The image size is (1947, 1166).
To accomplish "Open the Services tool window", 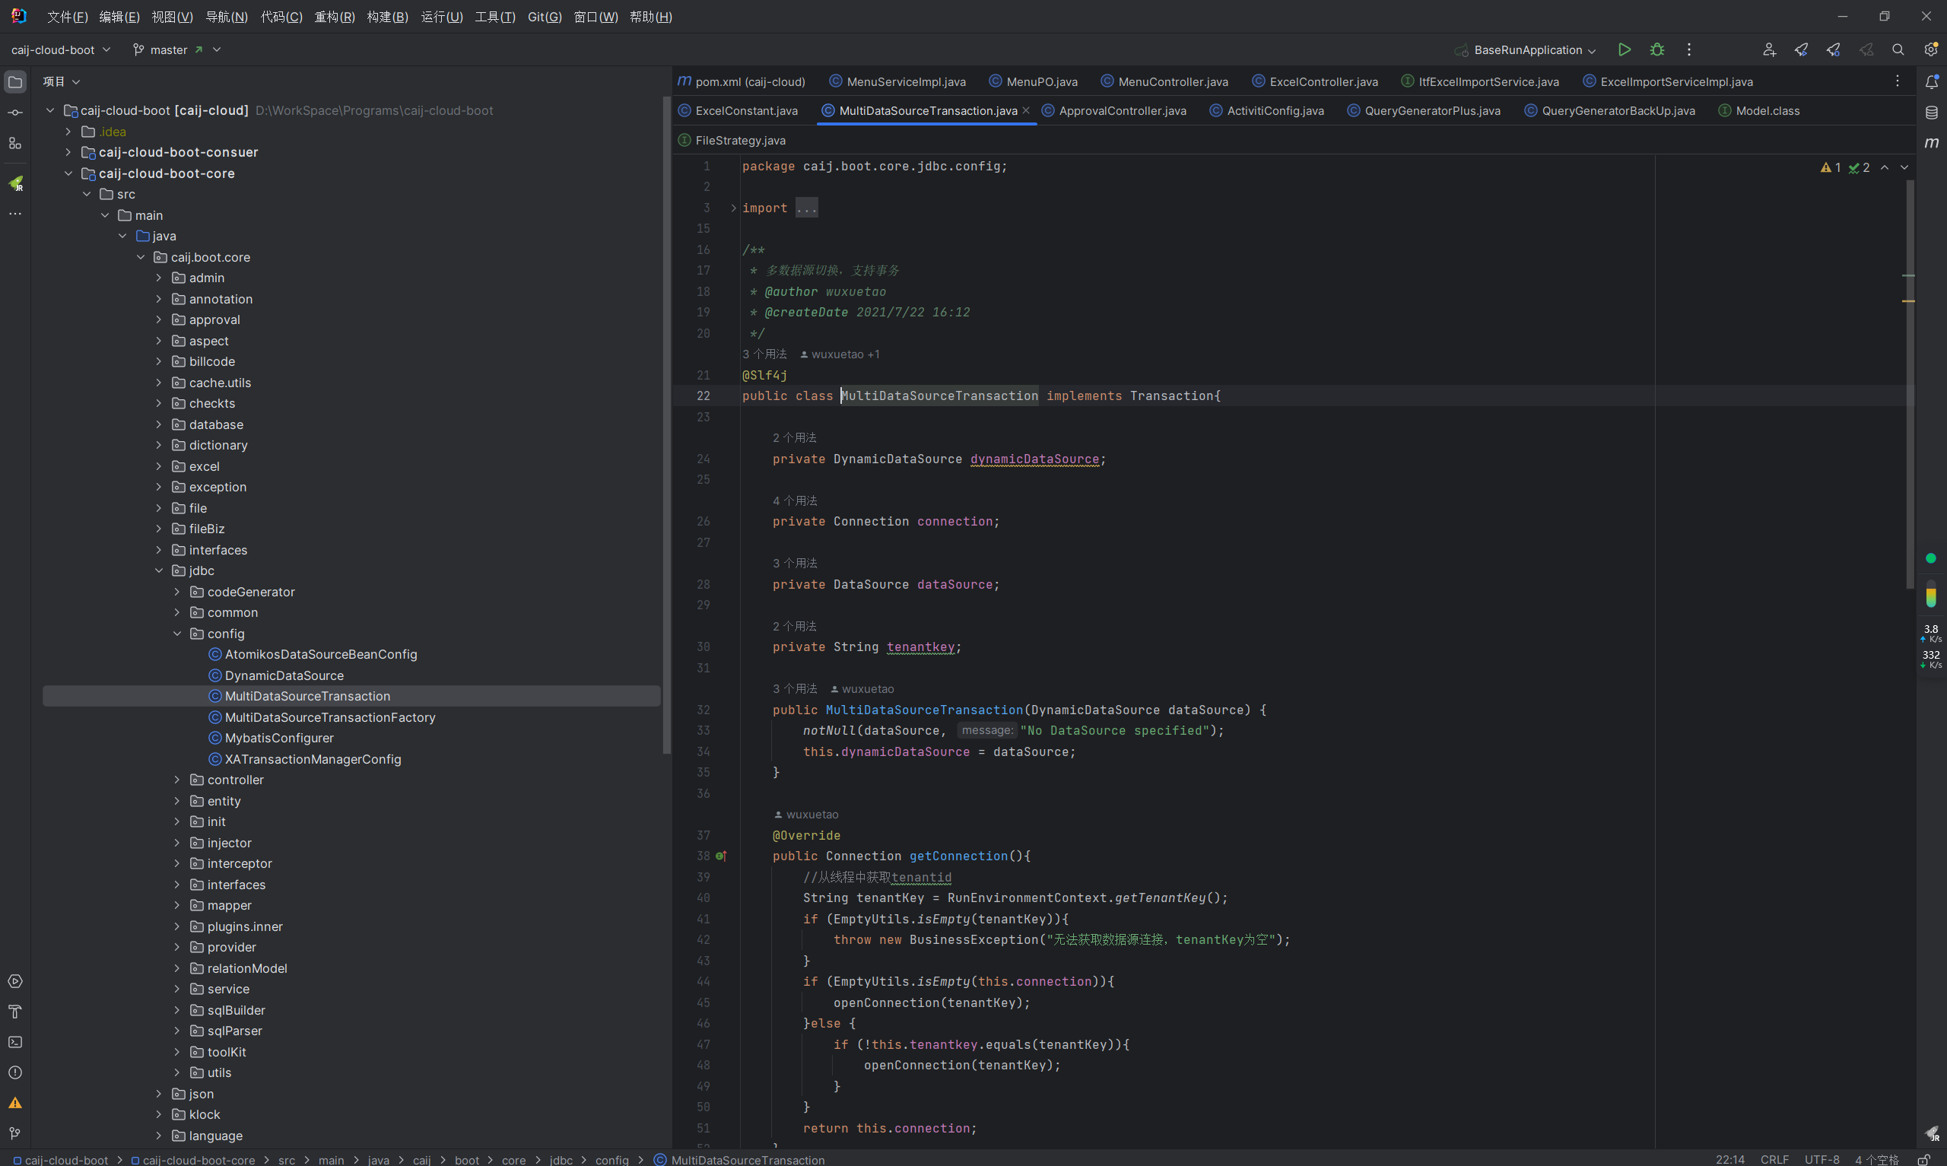I will point(15,981).
